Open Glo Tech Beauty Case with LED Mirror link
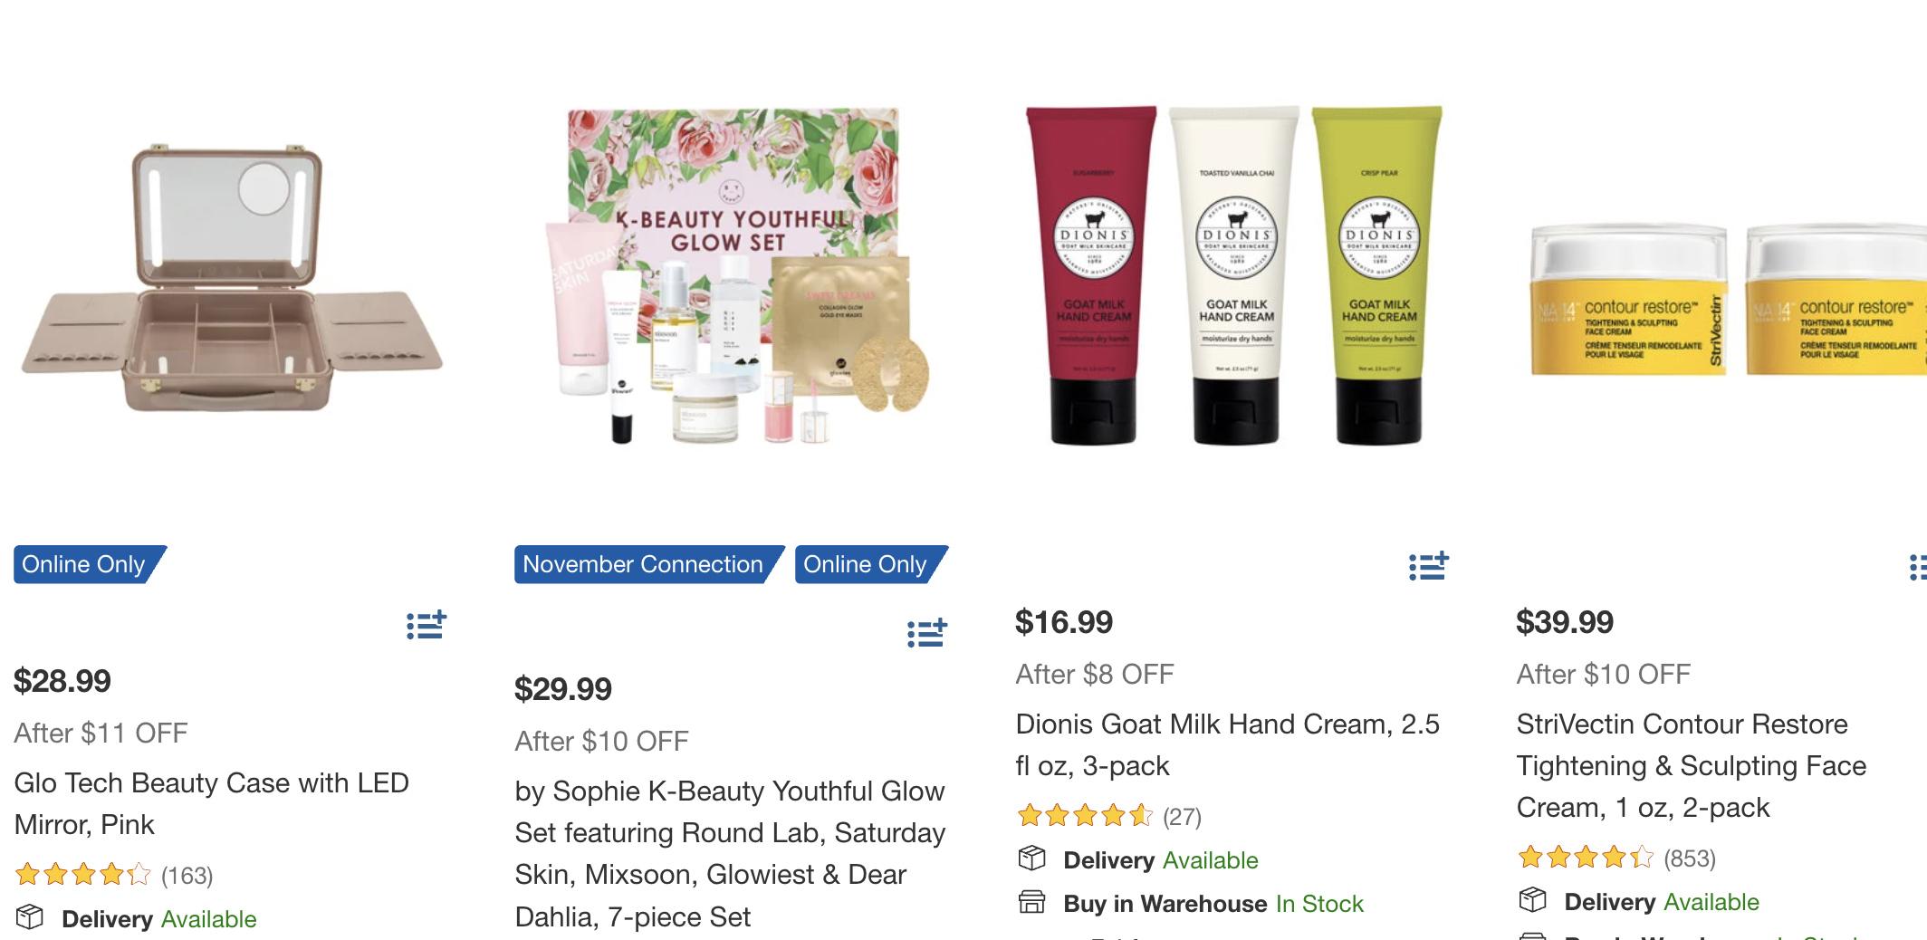This screenshot has height=940, width=1927. (x=211, y=803)
